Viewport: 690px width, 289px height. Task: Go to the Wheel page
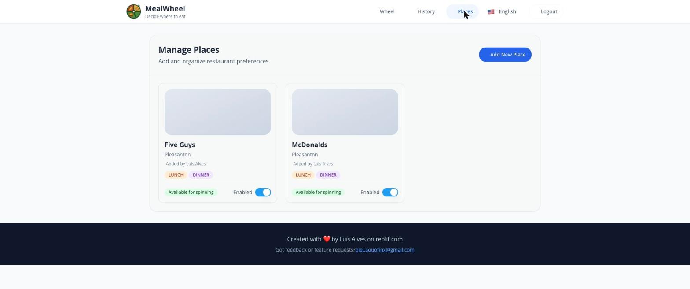(x=387, y=11)
